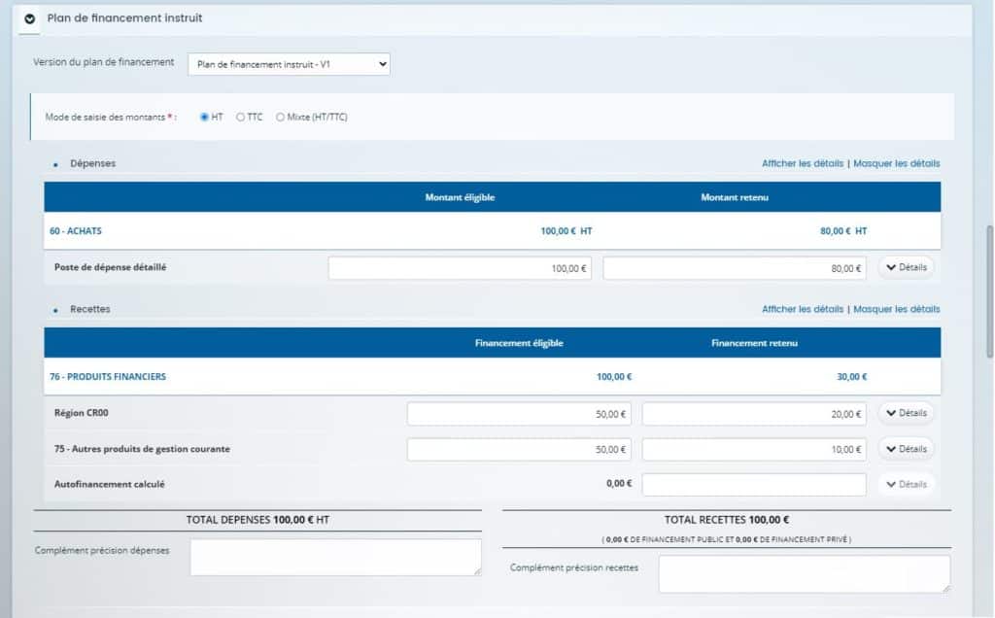
Task: Click the Dépenses section heading
Action: pos(92,163)
